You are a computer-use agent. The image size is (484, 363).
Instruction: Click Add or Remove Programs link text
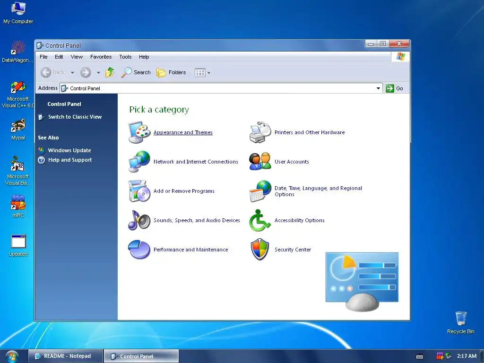pyautogui.click(x=184, y=191)
